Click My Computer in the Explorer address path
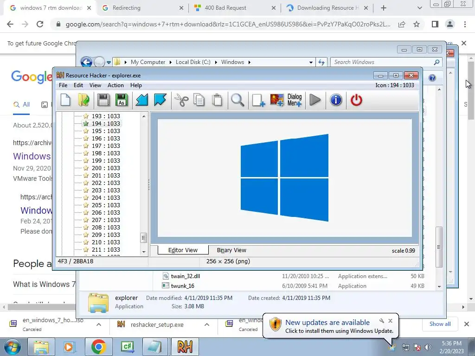Screen dimensions: 475x356 point(148,62)
